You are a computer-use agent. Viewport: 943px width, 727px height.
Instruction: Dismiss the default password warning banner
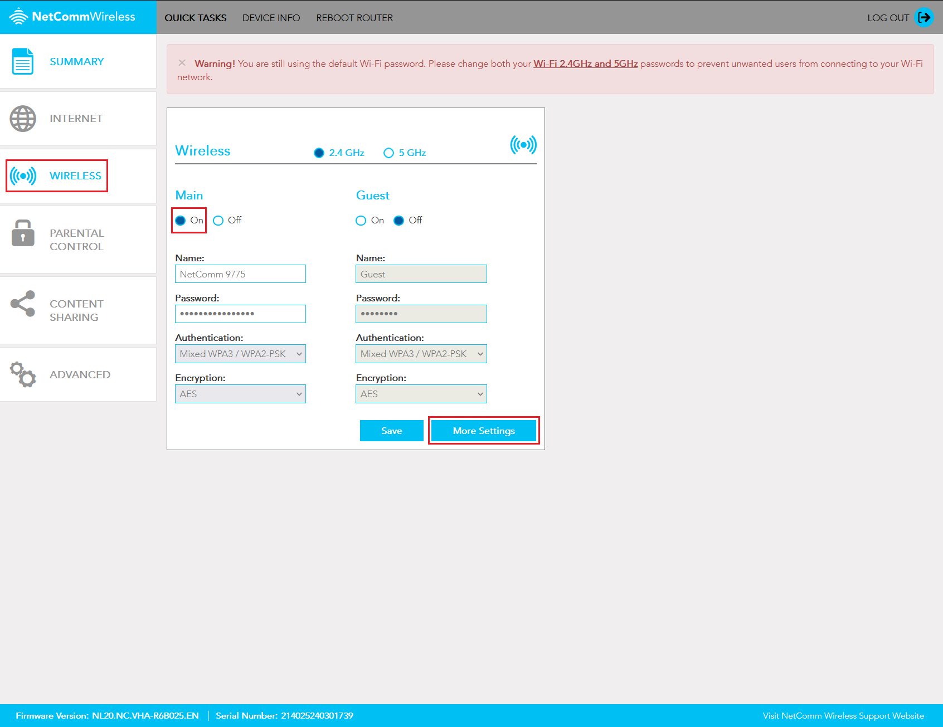[182, 62]
